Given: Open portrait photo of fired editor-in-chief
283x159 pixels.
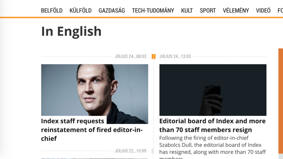Looking at the screenshot, I should pyautogui.click(x=94, y=90).
